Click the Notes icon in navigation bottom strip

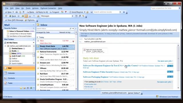[21, 88]
